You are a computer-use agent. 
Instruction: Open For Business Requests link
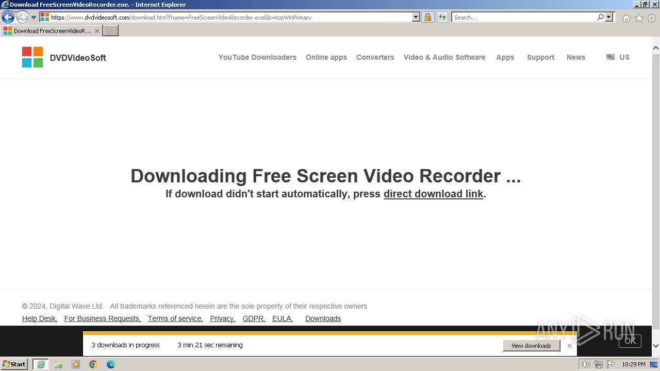(103, 318)
